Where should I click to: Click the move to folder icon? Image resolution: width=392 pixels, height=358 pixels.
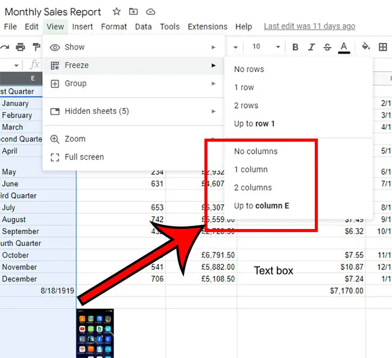coord(133,12)
